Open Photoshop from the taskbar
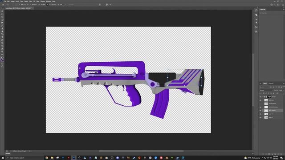Screen dimensions: 285x160 coord(74,158)
